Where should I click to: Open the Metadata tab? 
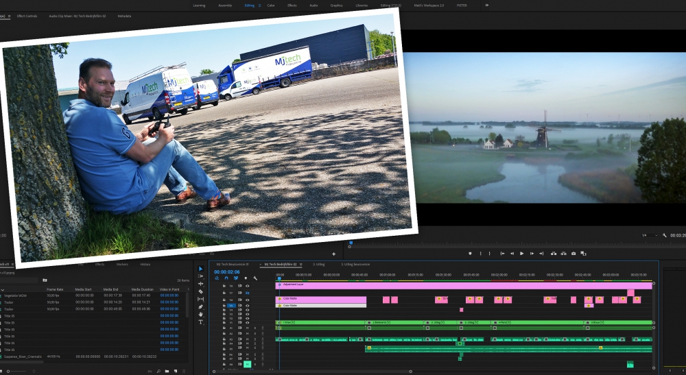(124, 16)
